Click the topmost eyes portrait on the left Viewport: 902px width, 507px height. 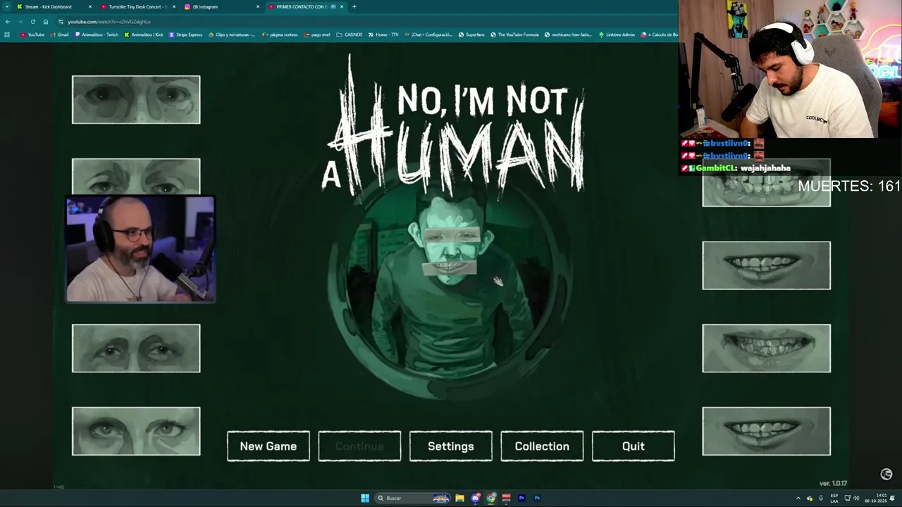click(x=136, y=99)
